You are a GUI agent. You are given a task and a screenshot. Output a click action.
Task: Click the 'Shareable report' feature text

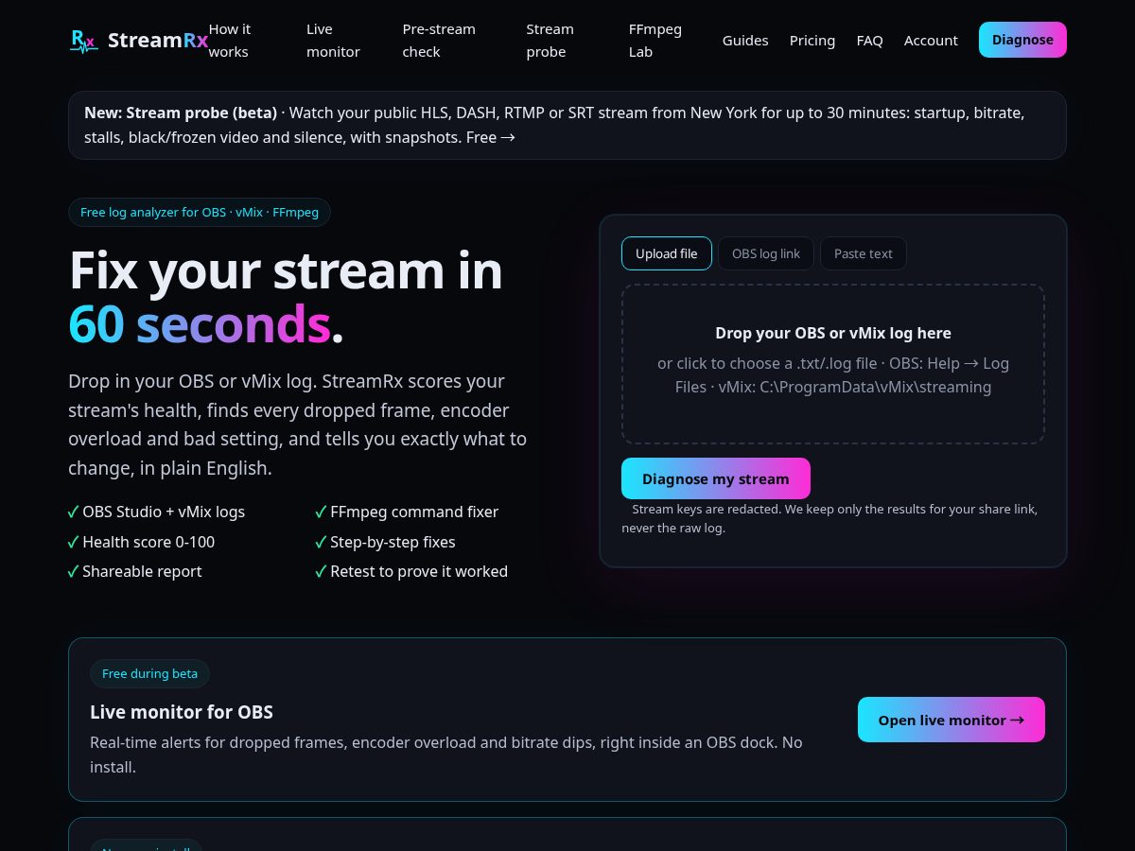tap(142, 571)
